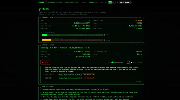This screenshot has width=180, height=100.
Task: Click the '17,445,000 HASH' remaining value
Action: [83, 28]
